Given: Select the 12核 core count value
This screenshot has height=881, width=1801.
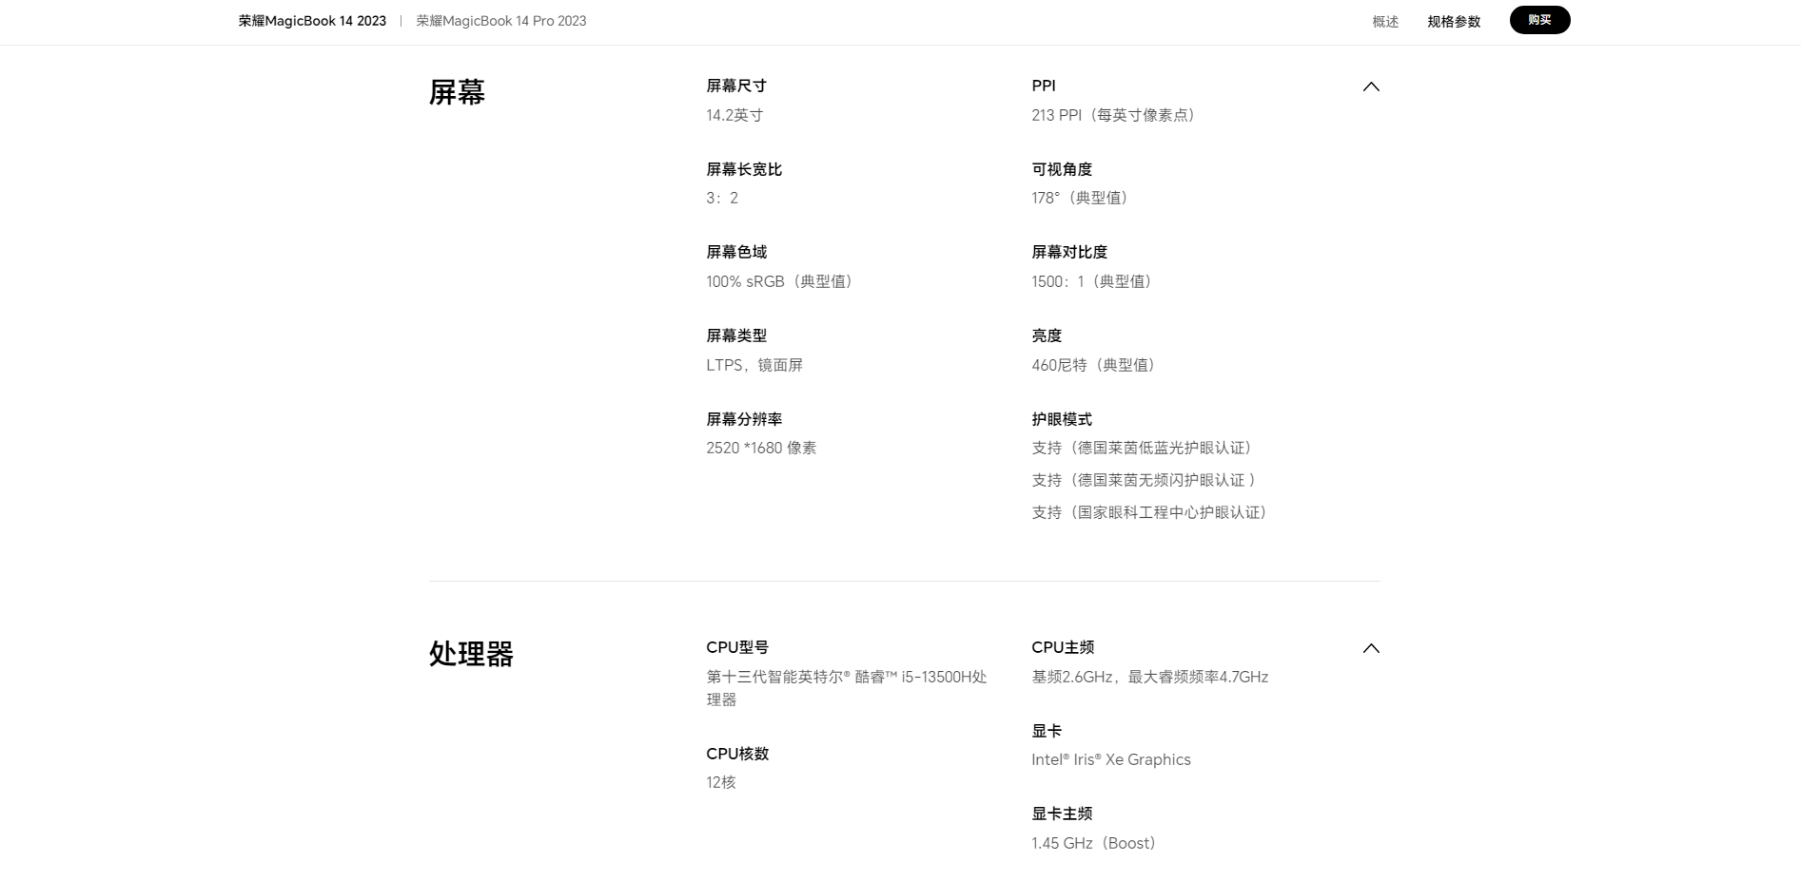Looking at the screenshot, I should coord(721,782).
